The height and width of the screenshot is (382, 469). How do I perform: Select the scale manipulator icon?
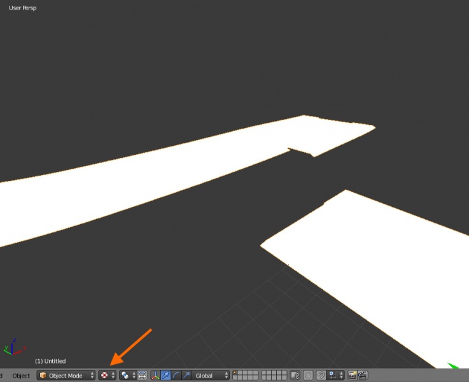pos(186,376)
